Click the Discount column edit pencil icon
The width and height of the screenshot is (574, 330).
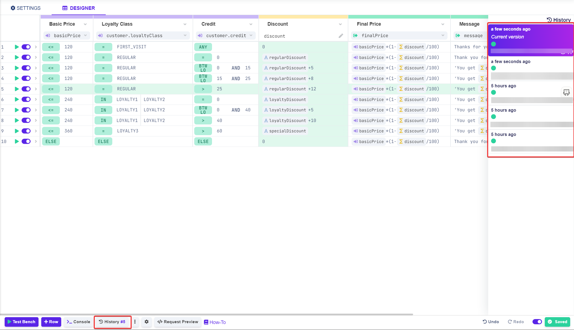341,36
